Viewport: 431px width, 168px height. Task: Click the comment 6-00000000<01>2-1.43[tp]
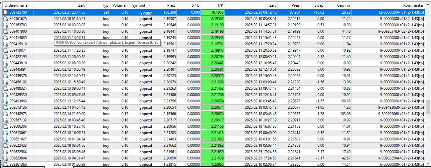402,164
